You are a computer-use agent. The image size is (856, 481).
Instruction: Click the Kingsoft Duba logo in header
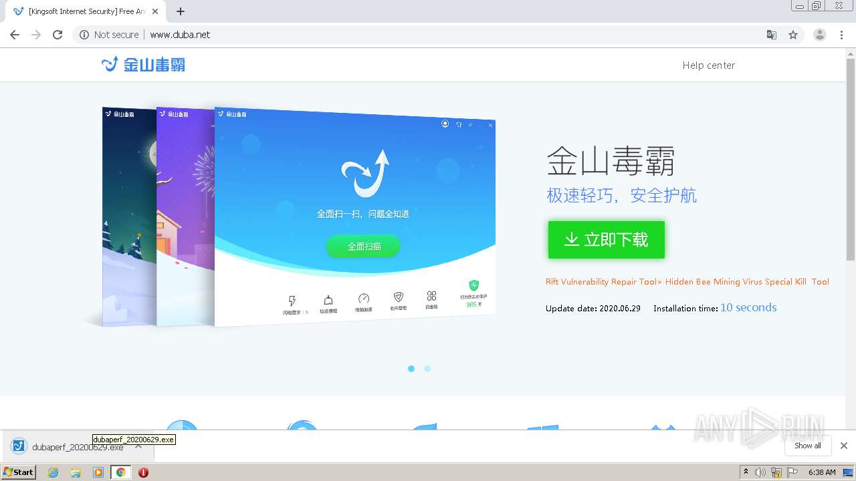pos(143,64)
